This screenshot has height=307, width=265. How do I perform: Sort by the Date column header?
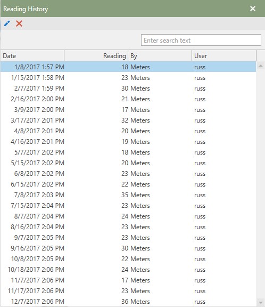click(x=32, y=56)
